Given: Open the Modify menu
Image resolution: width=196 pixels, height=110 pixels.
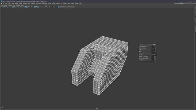Looking at the screenshot, I should tap(17, 3).
